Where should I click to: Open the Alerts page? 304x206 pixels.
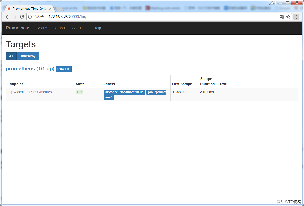42,28
